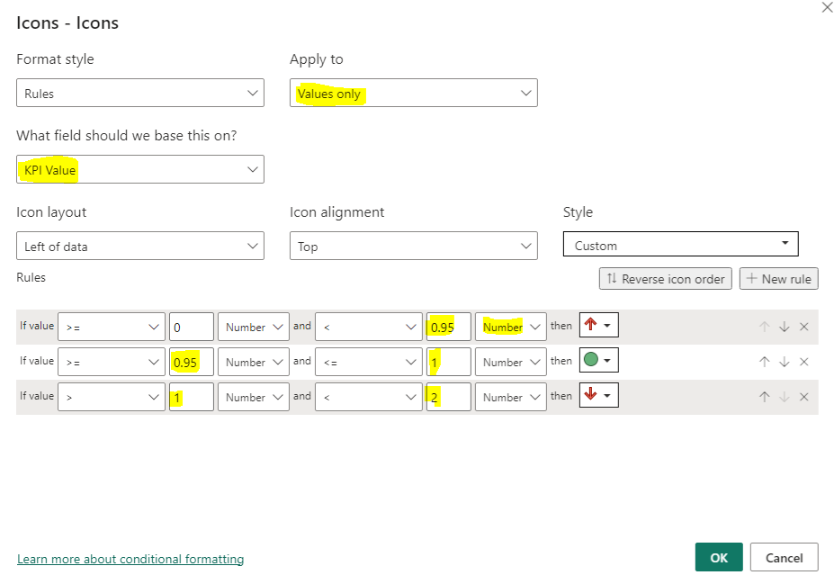Open the Format style Rules dropdown
834x575 pixels.
139,93
